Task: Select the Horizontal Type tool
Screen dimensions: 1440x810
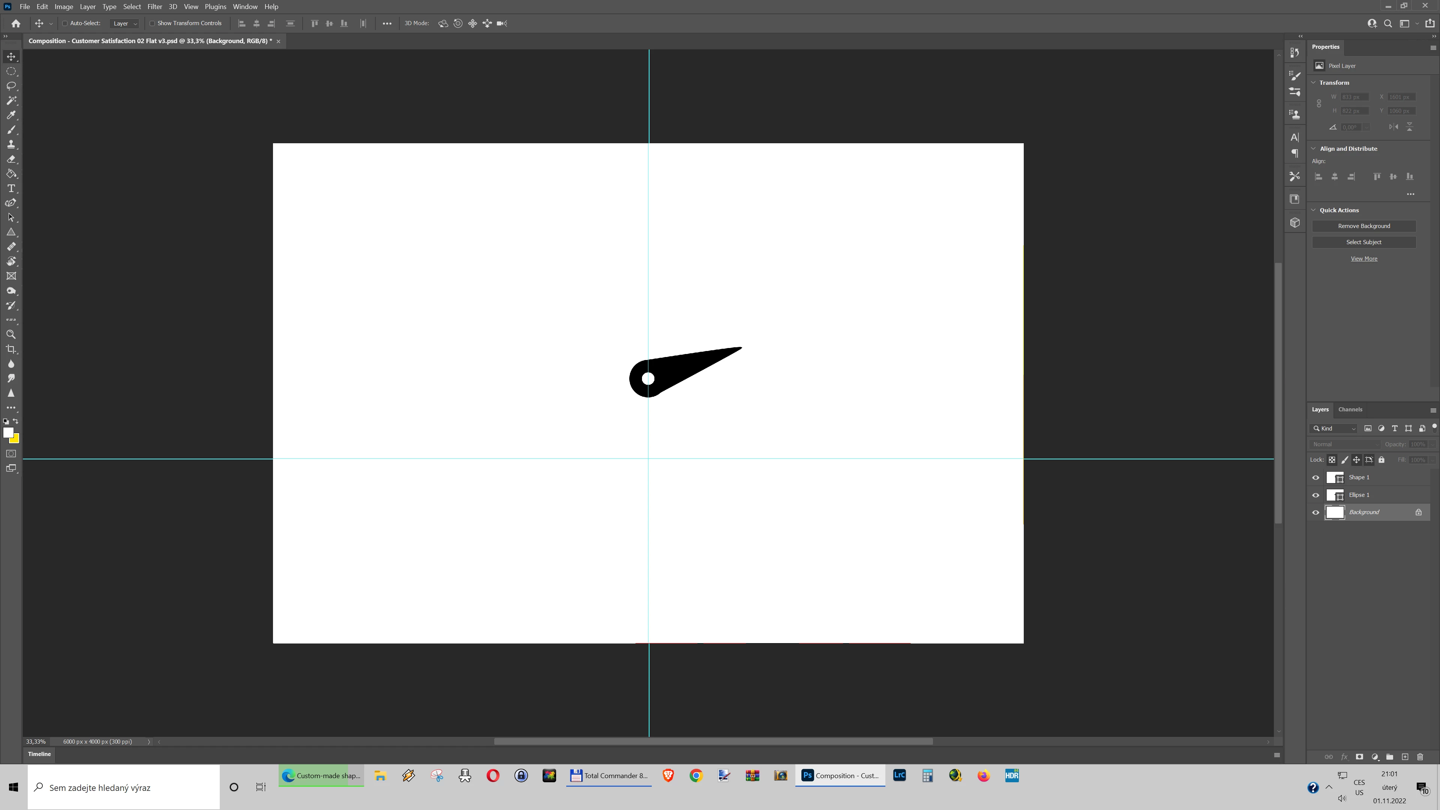Action: (11, 188)
